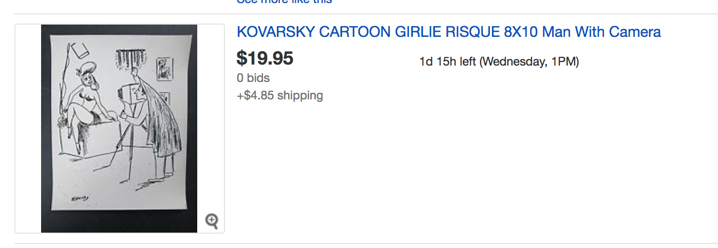
Task: Click the word 'KOVARSKY' in the title
Action: click(x=275, y=32)
